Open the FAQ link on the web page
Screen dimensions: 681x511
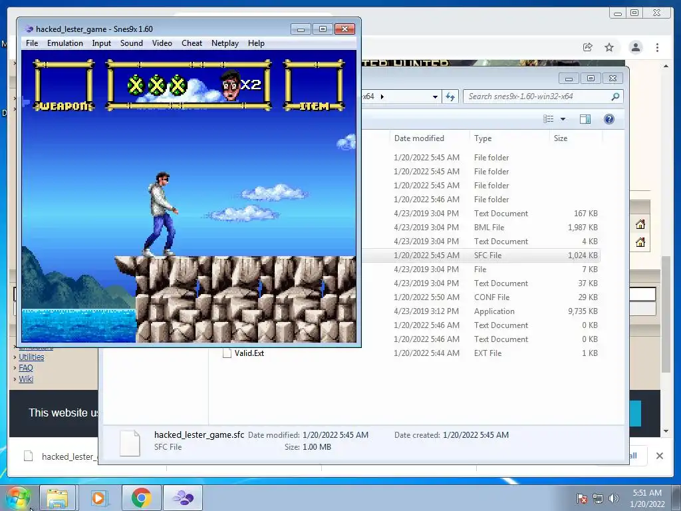[26, 368]
